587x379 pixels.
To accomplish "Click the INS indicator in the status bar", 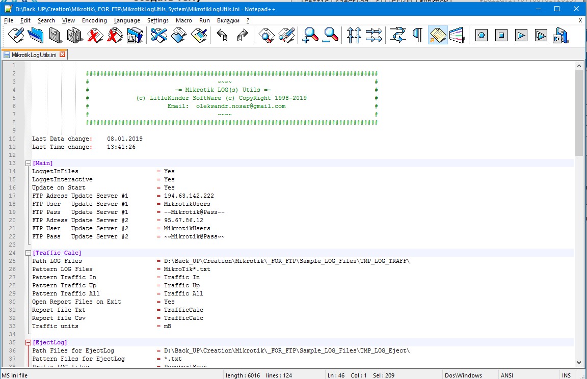I will (566, 375).
